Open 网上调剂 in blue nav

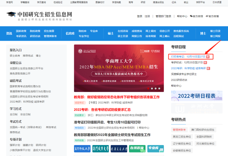click(150, 31)
